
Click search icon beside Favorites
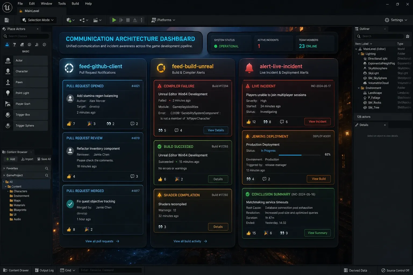(47, 168)
